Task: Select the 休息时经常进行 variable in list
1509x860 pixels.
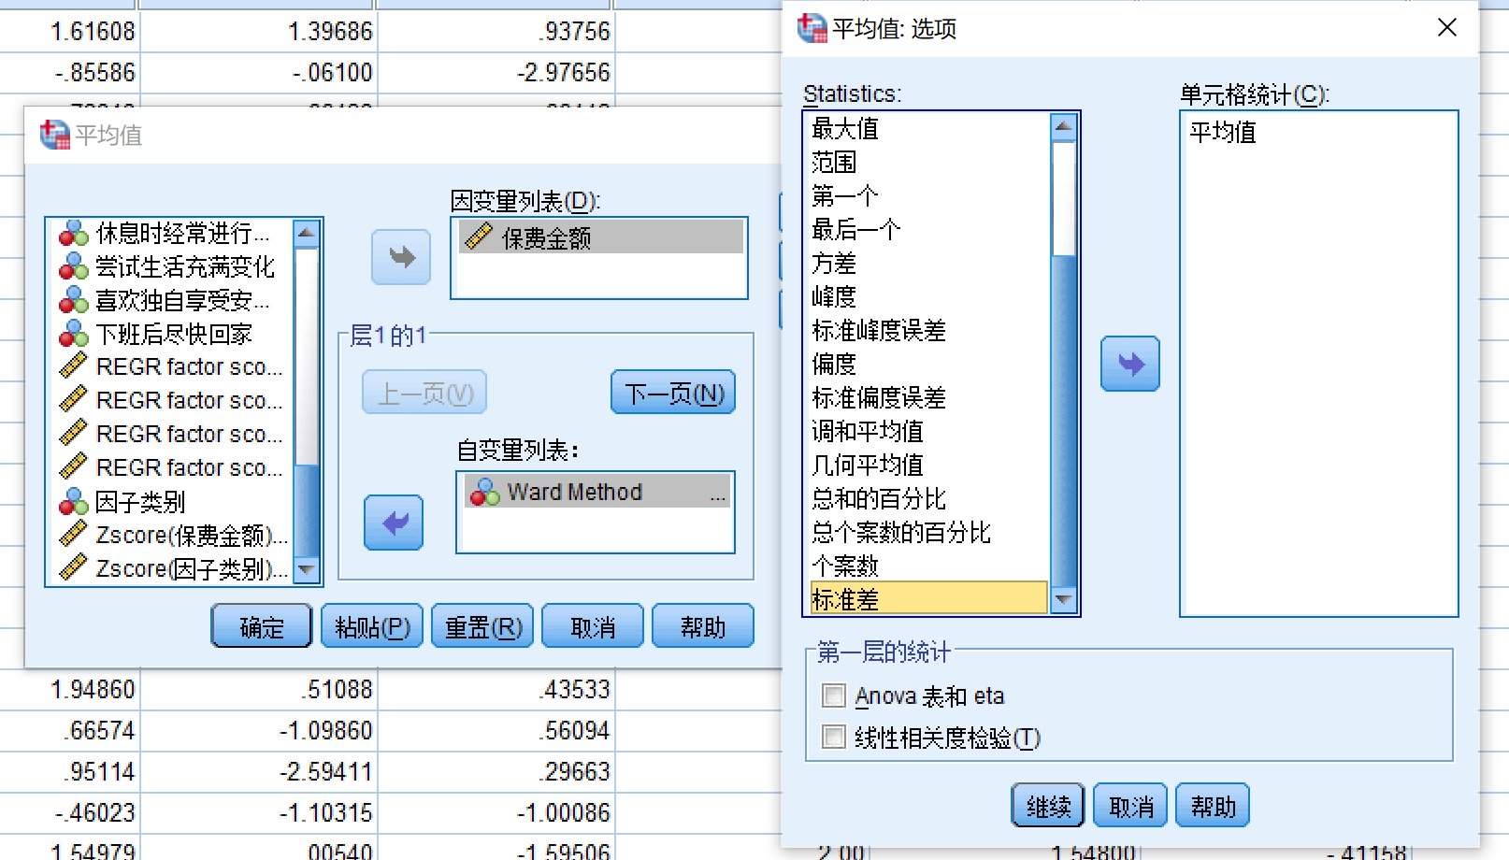Action: tap(174, 233)
